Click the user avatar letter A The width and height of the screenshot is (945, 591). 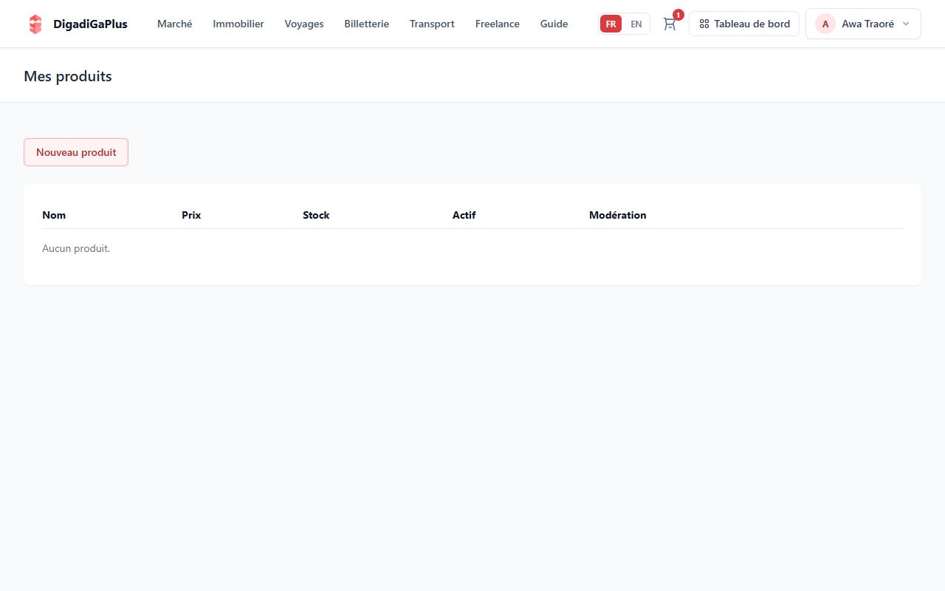point(825,24)
